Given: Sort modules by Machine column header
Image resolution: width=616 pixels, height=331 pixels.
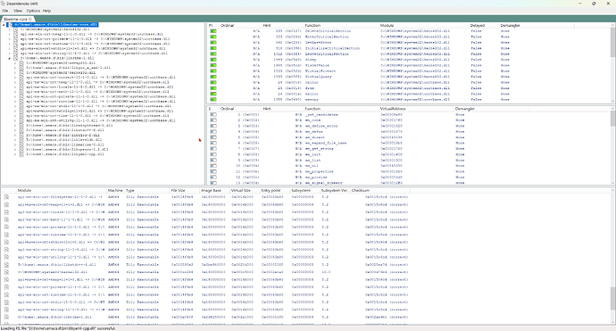Looking at the screenshot, I should tap(115, 190).
